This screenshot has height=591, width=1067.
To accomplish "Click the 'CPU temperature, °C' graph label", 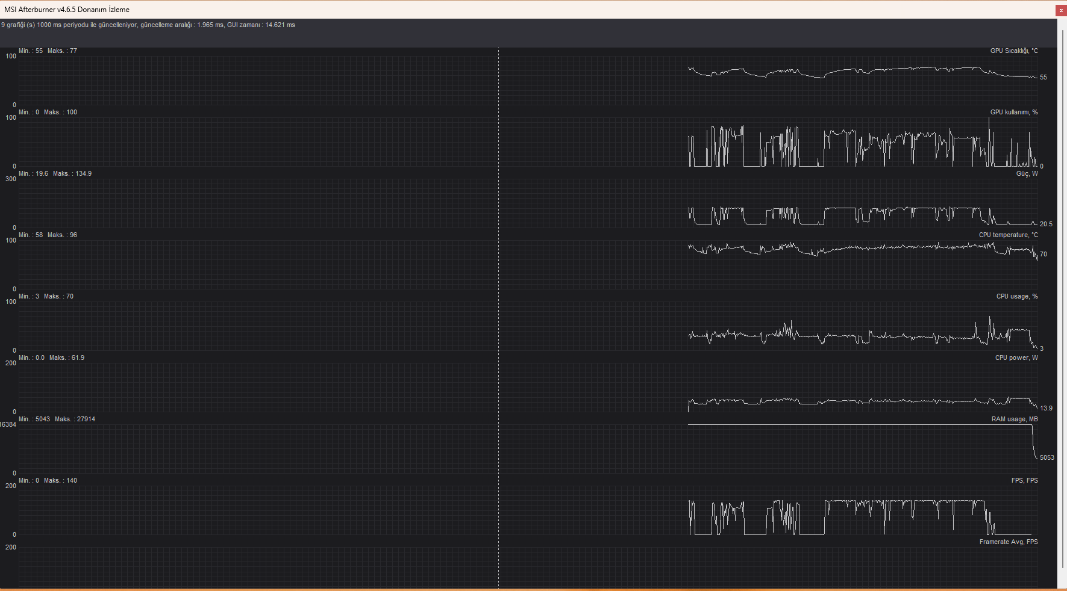I will 1009,235.
